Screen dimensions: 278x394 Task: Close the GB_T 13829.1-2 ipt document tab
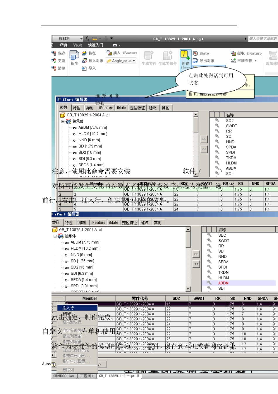[138, 376]
